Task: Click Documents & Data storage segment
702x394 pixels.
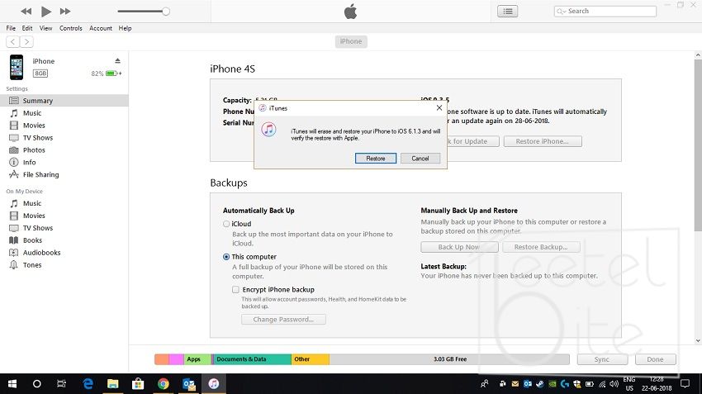Action: (252, 359)
